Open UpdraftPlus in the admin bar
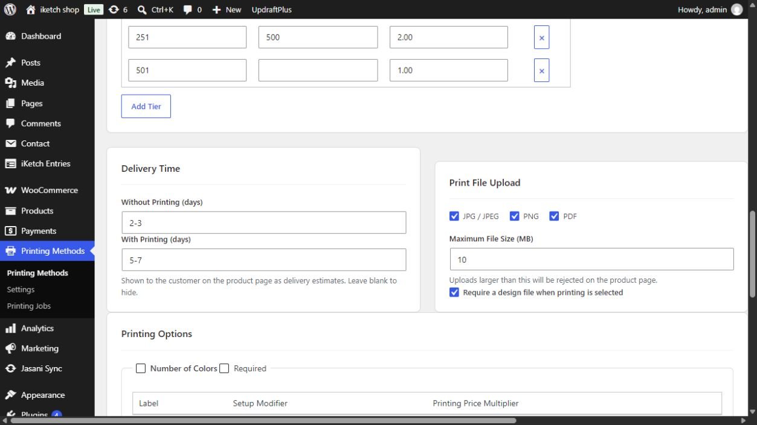Viewport: 757px width, 425px height. 271,10
